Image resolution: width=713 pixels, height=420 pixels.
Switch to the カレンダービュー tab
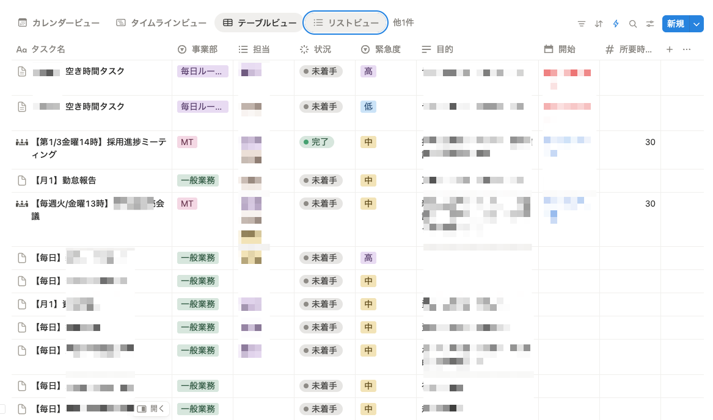pyautogui.click(x=59, y=23)
